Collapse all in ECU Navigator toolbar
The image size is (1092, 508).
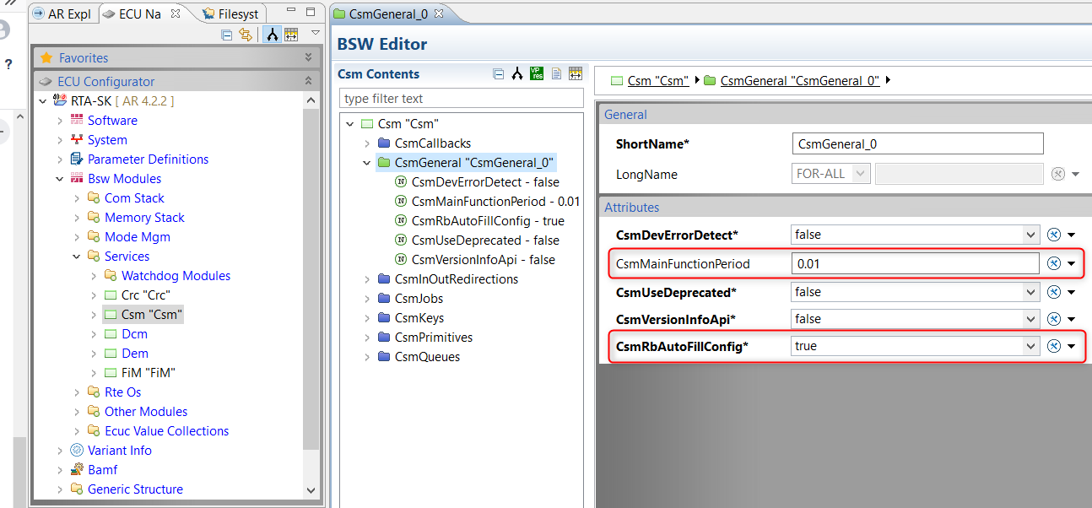pos(226,35)
